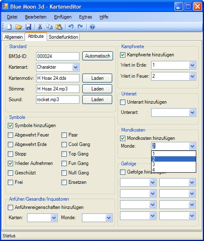The width and height of the screenshot is (204, 241).
Task: Open the Hilfe menu
Action: pos(104,17)
